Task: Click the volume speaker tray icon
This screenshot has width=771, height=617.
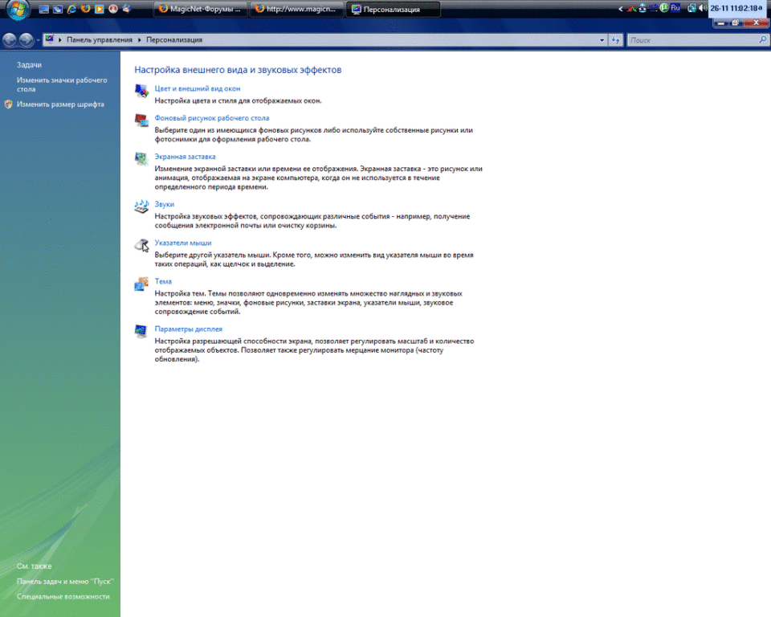Action: tap(703, 8)
